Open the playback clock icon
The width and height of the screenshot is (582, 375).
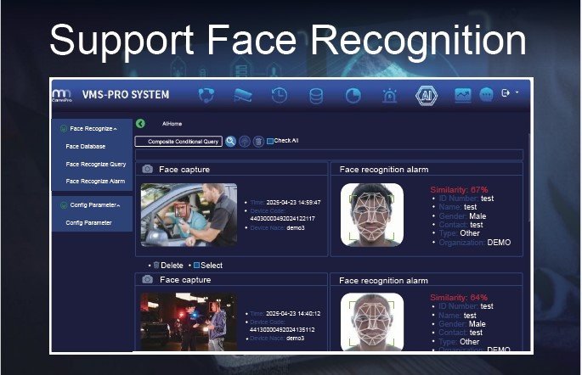point(279,95)
